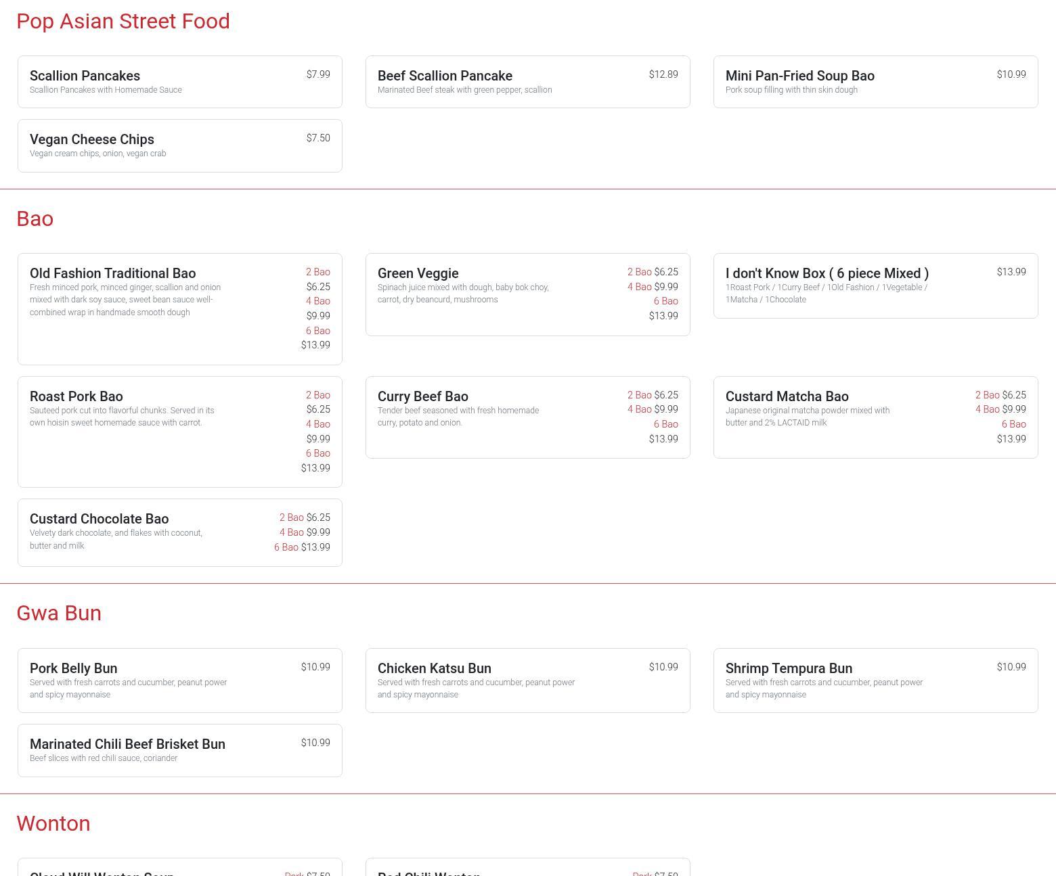The image size is (1056, 876).
Task: Jump to the Bao section heading
Action: point(35,218)
